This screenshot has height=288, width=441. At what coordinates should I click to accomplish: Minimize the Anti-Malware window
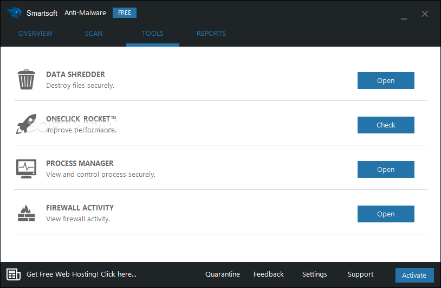coord(404,18)
